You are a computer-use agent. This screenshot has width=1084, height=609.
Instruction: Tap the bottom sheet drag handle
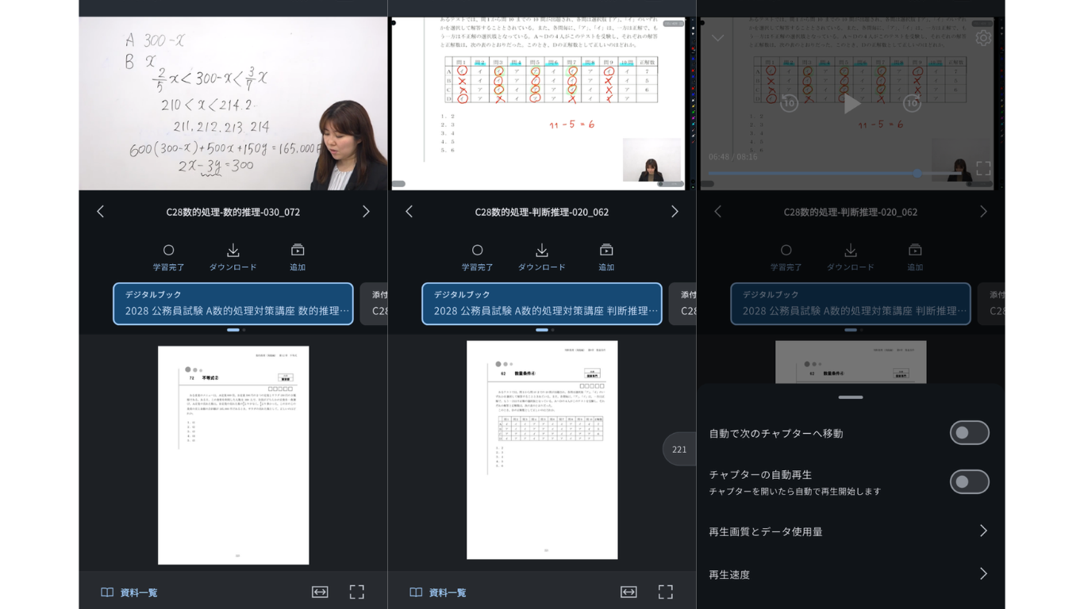[x=851, y=397]
